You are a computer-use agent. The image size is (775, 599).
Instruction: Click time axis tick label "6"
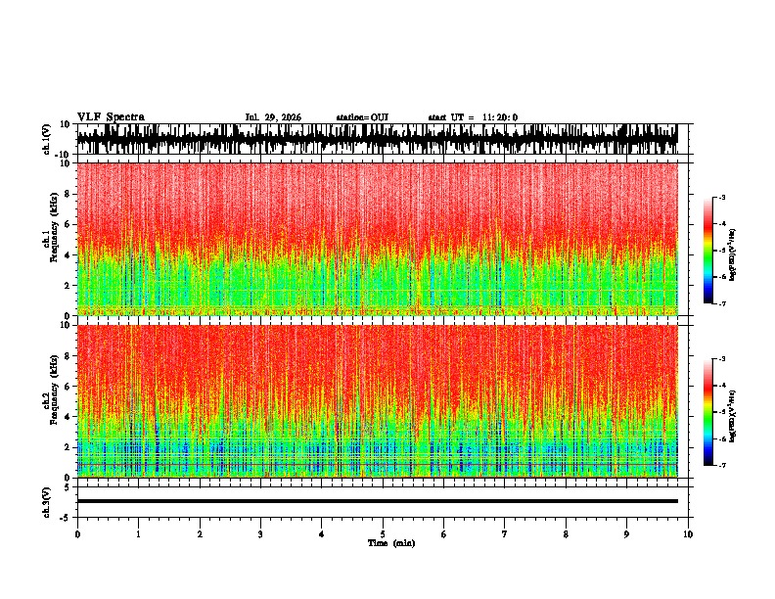tap(444, 534)
